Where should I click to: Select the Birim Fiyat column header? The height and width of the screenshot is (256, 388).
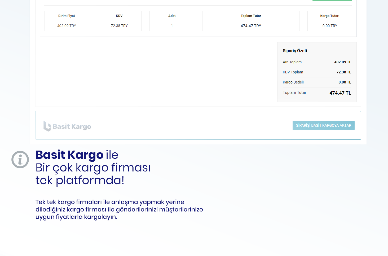coord(67,16)
